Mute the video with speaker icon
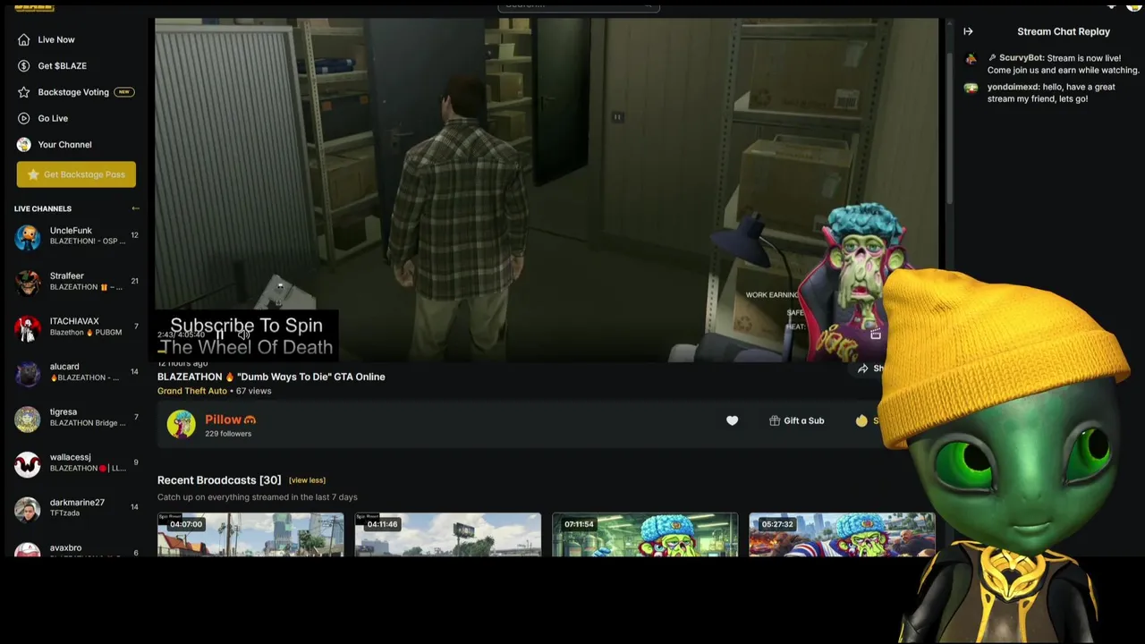This screenshot has width=1145, height=644. coord(242,335)
